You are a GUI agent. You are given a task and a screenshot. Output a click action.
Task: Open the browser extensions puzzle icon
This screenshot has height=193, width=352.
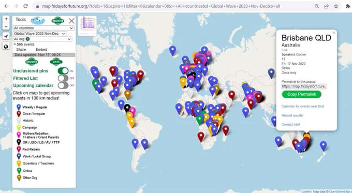348,6
